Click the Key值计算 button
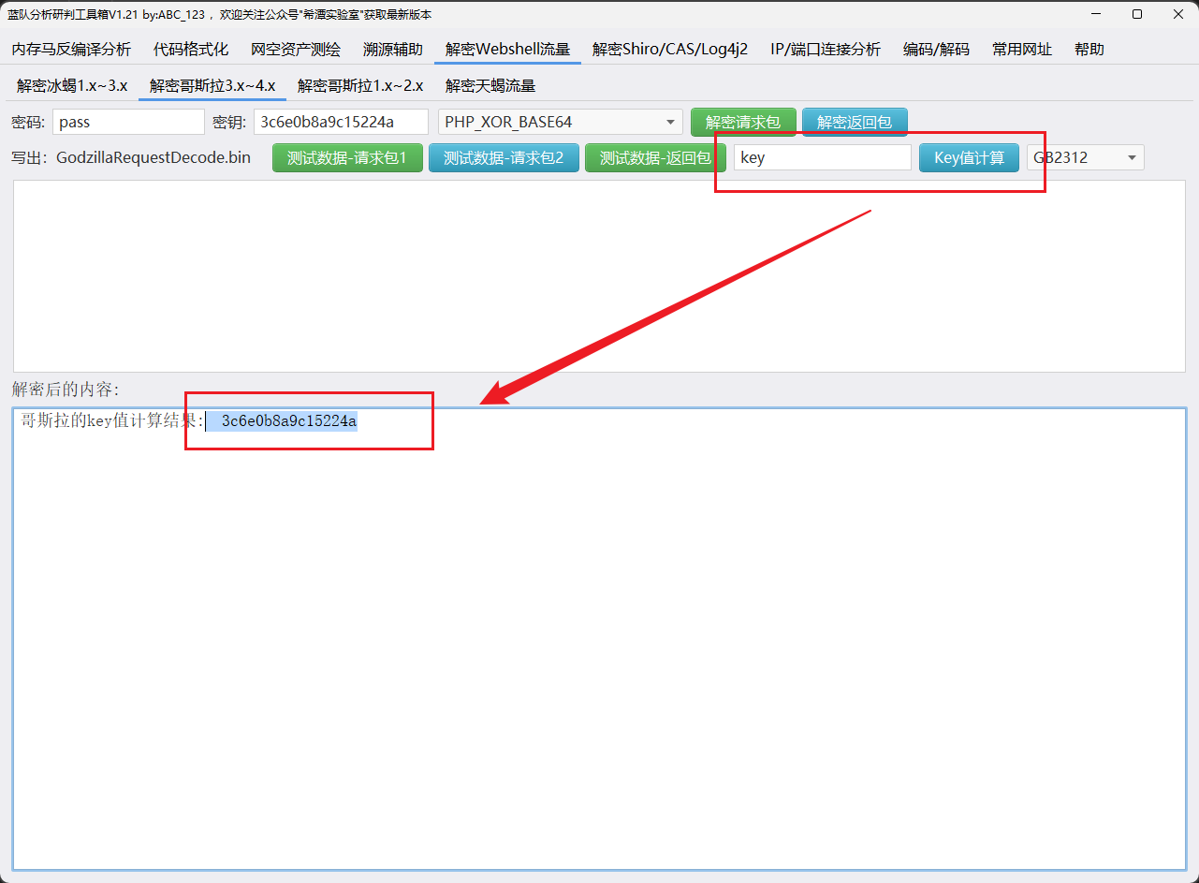The width and height of the screenshot is (1199, 883). pos(969,158)
